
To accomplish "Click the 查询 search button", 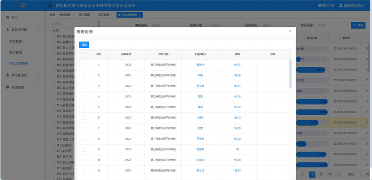I will coord(358,26).
